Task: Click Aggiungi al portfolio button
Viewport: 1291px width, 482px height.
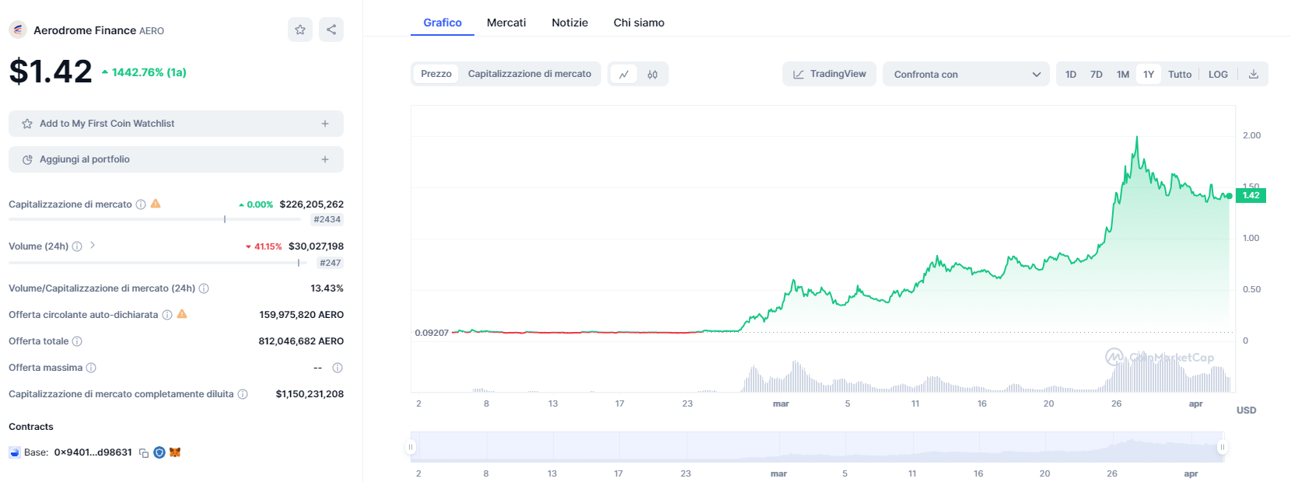Action: pyautogui.click(x=176, y=159)
